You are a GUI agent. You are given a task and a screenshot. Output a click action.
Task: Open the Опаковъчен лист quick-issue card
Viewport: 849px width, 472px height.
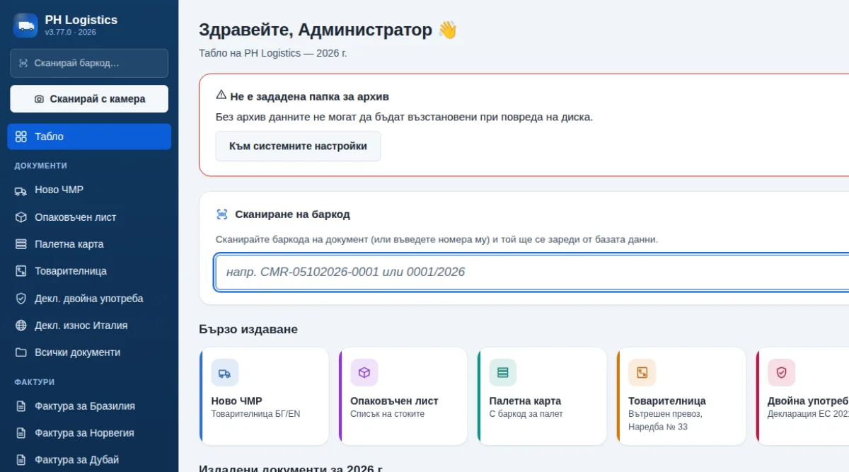point(403,396)
